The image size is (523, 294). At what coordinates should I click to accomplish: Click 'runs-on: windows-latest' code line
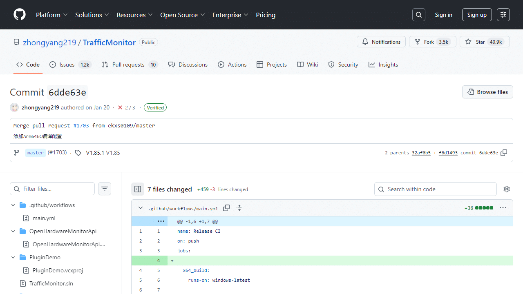point(219,280)
